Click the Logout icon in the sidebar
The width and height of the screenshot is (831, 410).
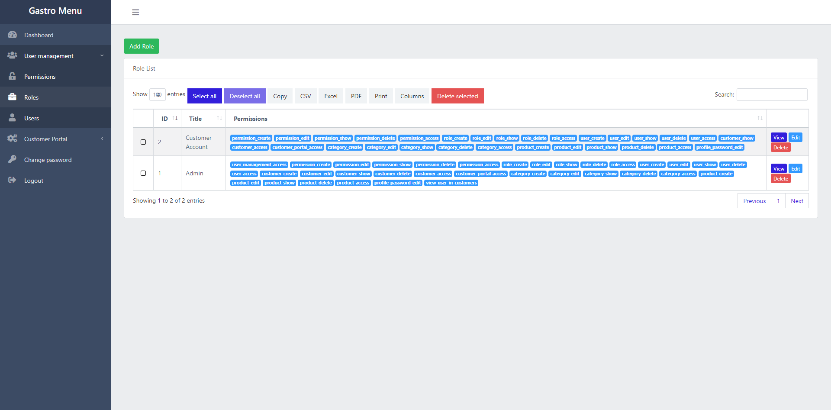tap(13, 180)
